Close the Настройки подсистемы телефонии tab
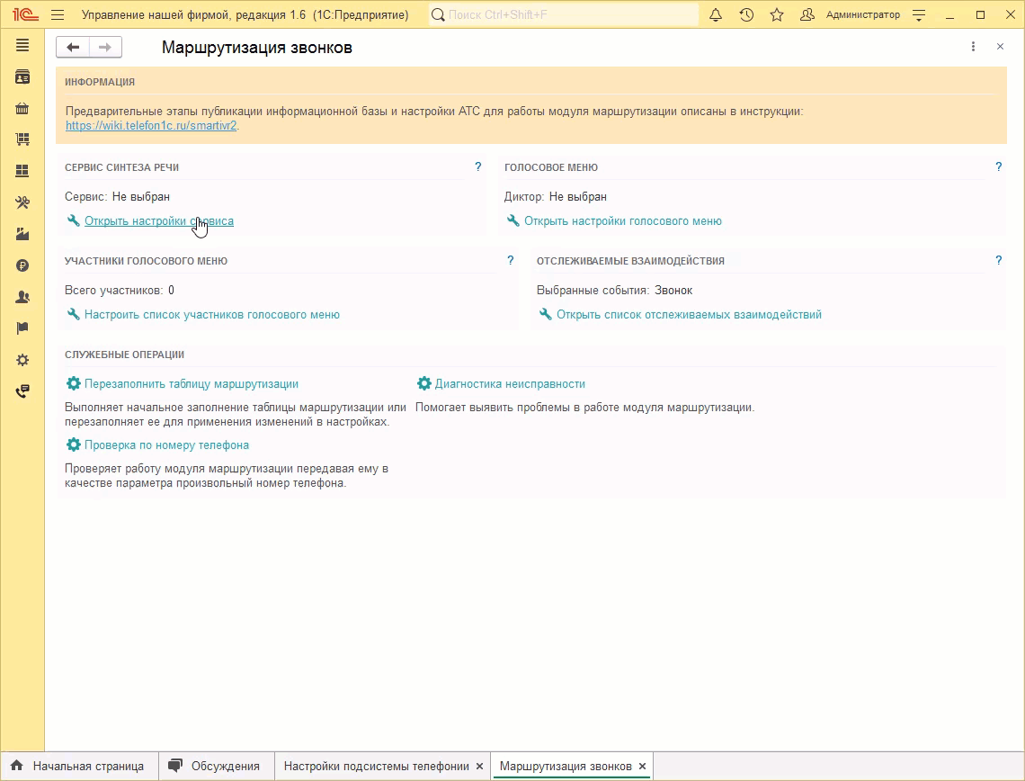The image size is (1025, 781). [x=480, y=767]
